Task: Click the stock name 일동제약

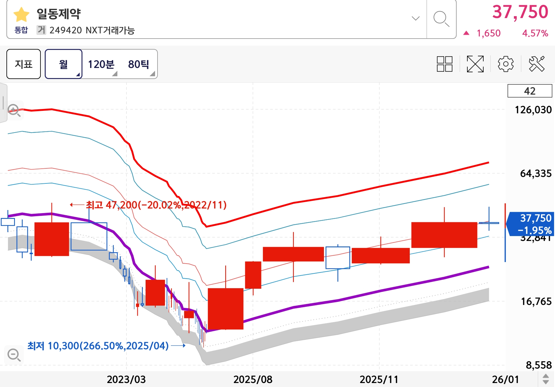Action: [x=59, y=14]
